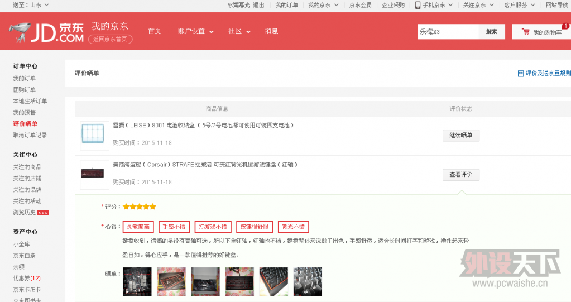Open the sixth 晒单 keycap photo thumbnail
The height and width of the screenshot is (302, 571).
click(308, 281)
